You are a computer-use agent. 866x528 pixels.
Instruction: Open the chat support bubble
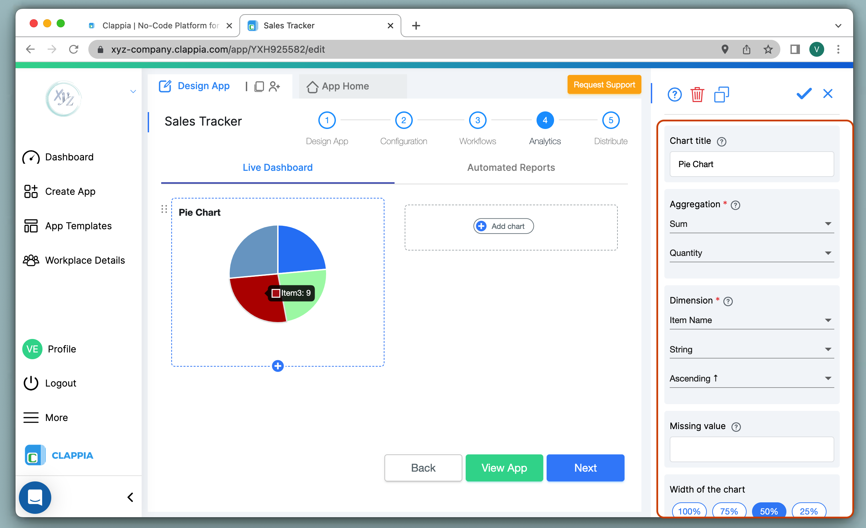click(35, 497)
